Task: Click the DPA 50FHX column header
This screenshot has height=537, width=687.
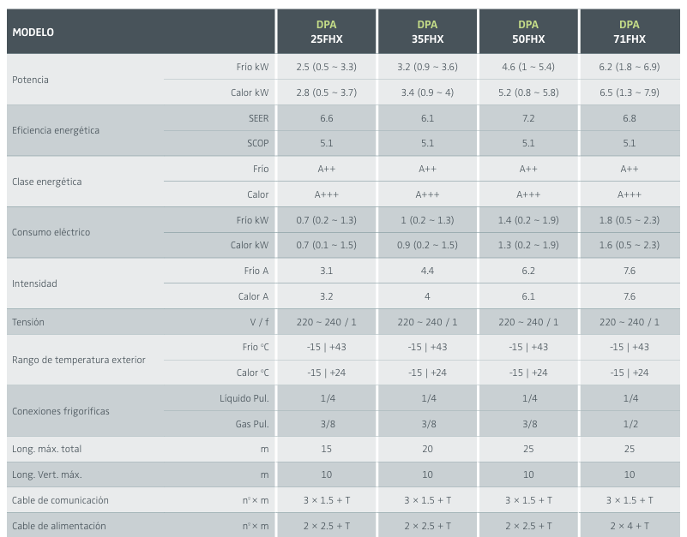Action: [x=528, y=32]
